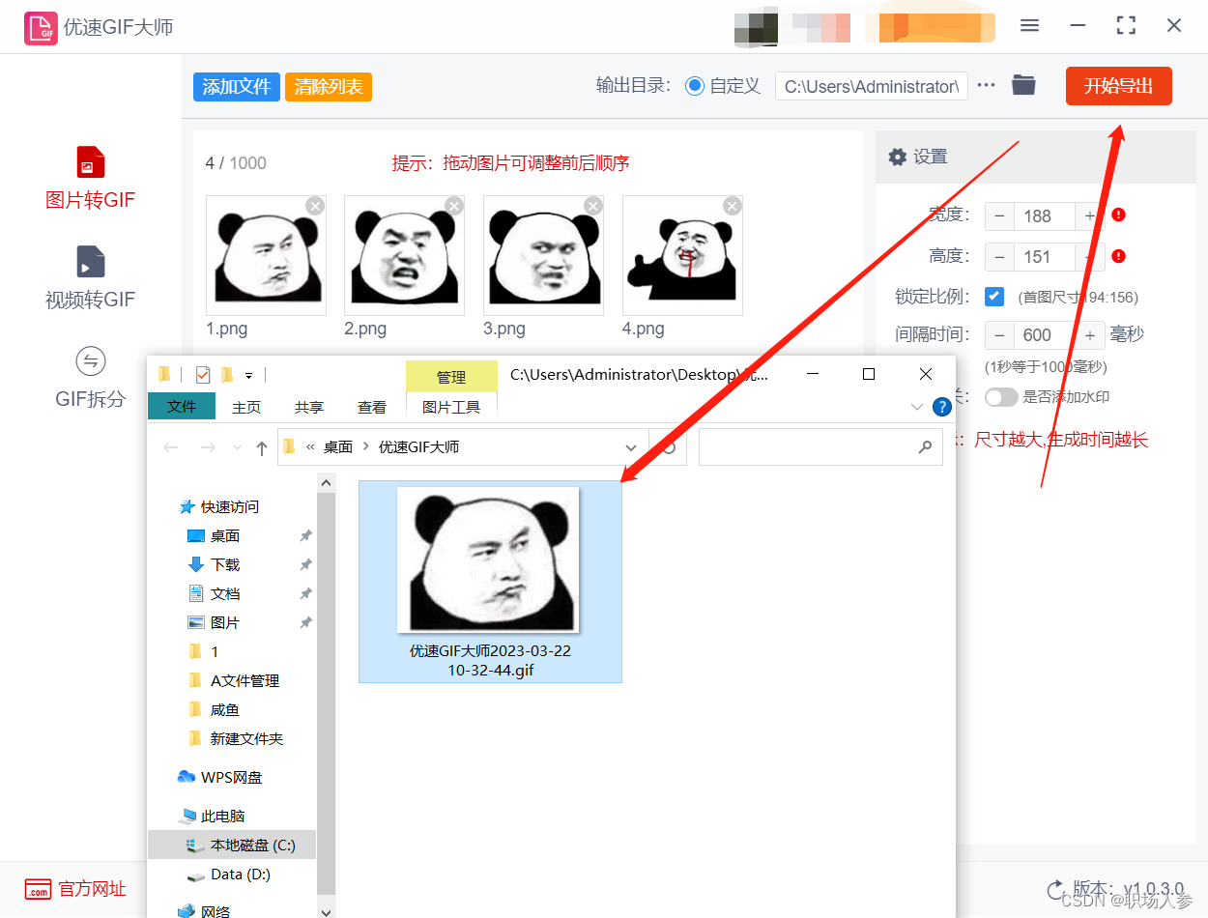
Task: Select 视频转GIF mode in sidebar
Action: pyautogui.click(x=90, y=278)
